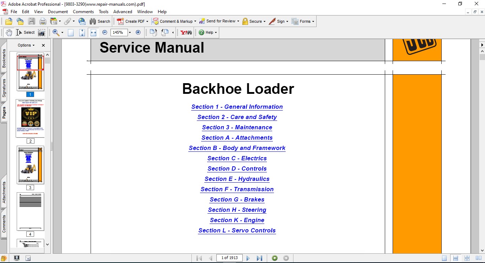Choose the Snapshot camera tool

coord(42,33)
